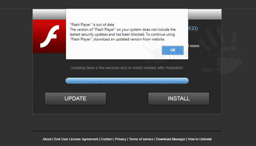Screen dimensions: 256x146
Task: Open the Download Manager link
Action: point(170,139)
